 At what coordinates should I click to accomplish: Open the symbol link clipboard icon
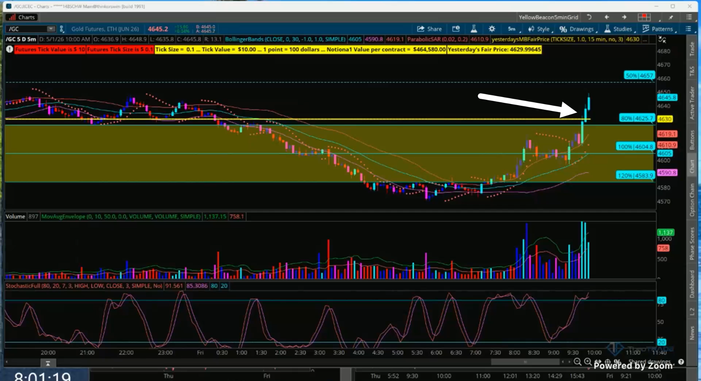coord(62,29)
